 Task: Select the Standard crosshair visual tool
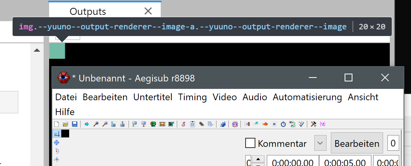(x=57, y=134)
